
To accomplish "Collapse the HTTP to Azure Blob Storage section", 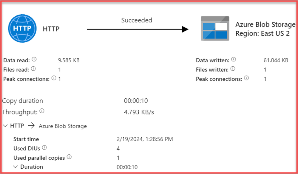I will click(x=5, y=126).
